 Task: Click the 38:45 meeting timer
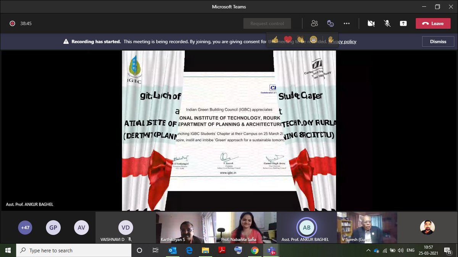[x=26, y=23]
